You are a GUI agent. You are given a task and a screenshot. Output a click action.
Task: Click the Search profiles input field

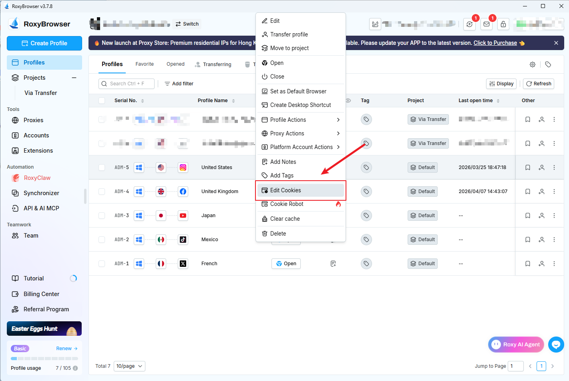(x=127, y=84)
